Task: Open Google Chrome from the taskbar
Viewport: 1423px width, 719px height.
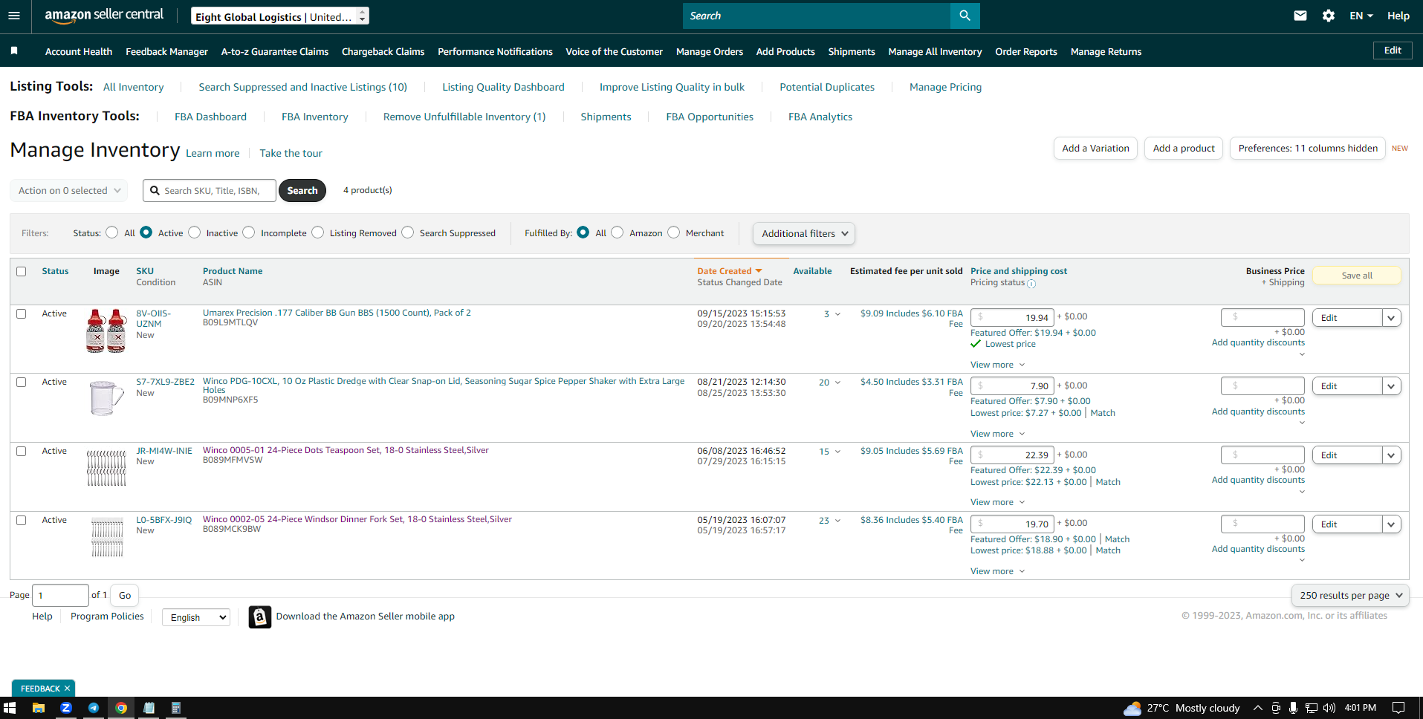Action: point(121,708)
